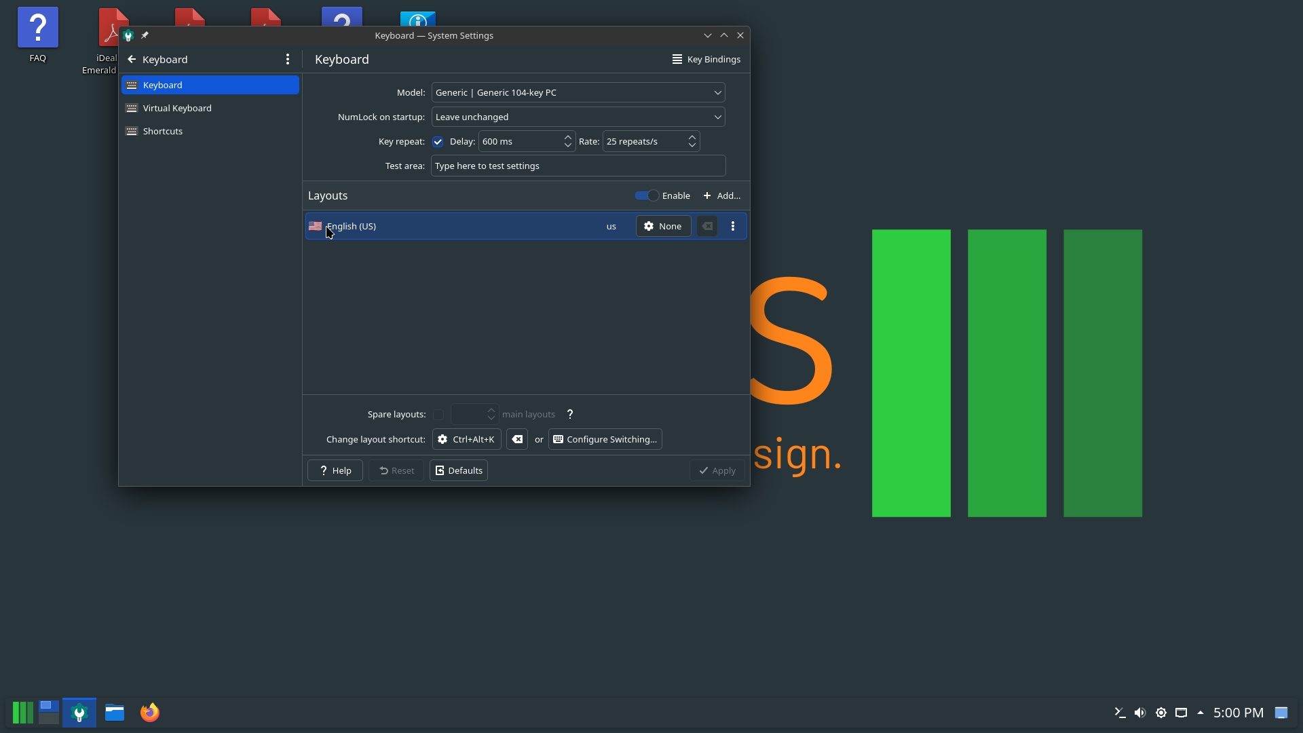
Task: Increase the key repeat Delay value
Action: click(x=568, y=137)
